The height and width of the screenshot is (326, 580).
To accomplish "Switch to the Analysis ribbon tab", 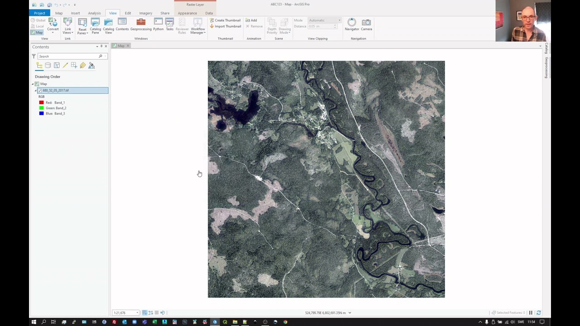I will click(94, 13).
